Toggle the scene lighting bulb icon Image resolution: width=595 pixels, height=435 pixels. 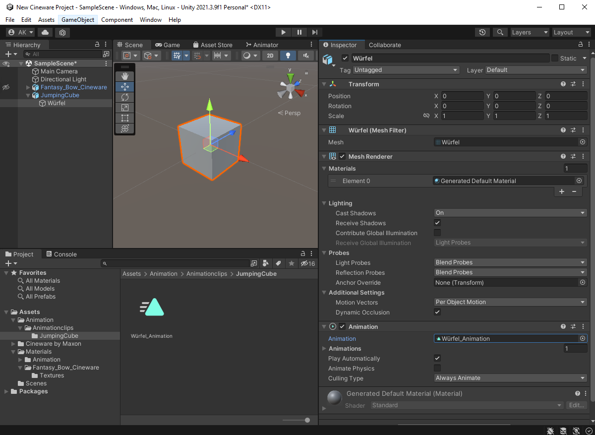coord(288,56)
